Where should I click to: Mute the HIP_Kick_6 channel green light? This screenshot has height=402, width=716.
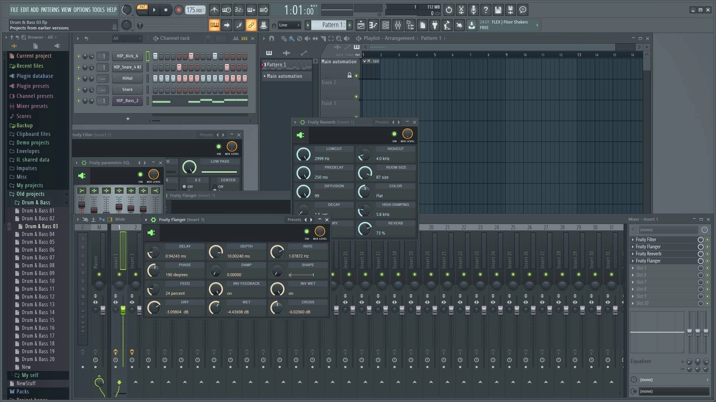[x=79, y=56]
